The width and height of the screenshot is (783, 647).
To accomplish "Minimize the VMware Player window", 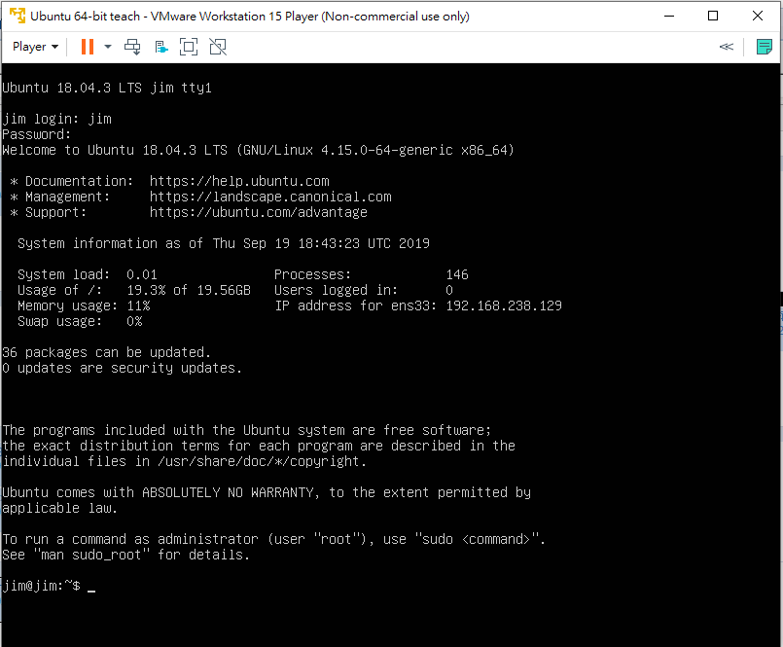I will [669, 16].
